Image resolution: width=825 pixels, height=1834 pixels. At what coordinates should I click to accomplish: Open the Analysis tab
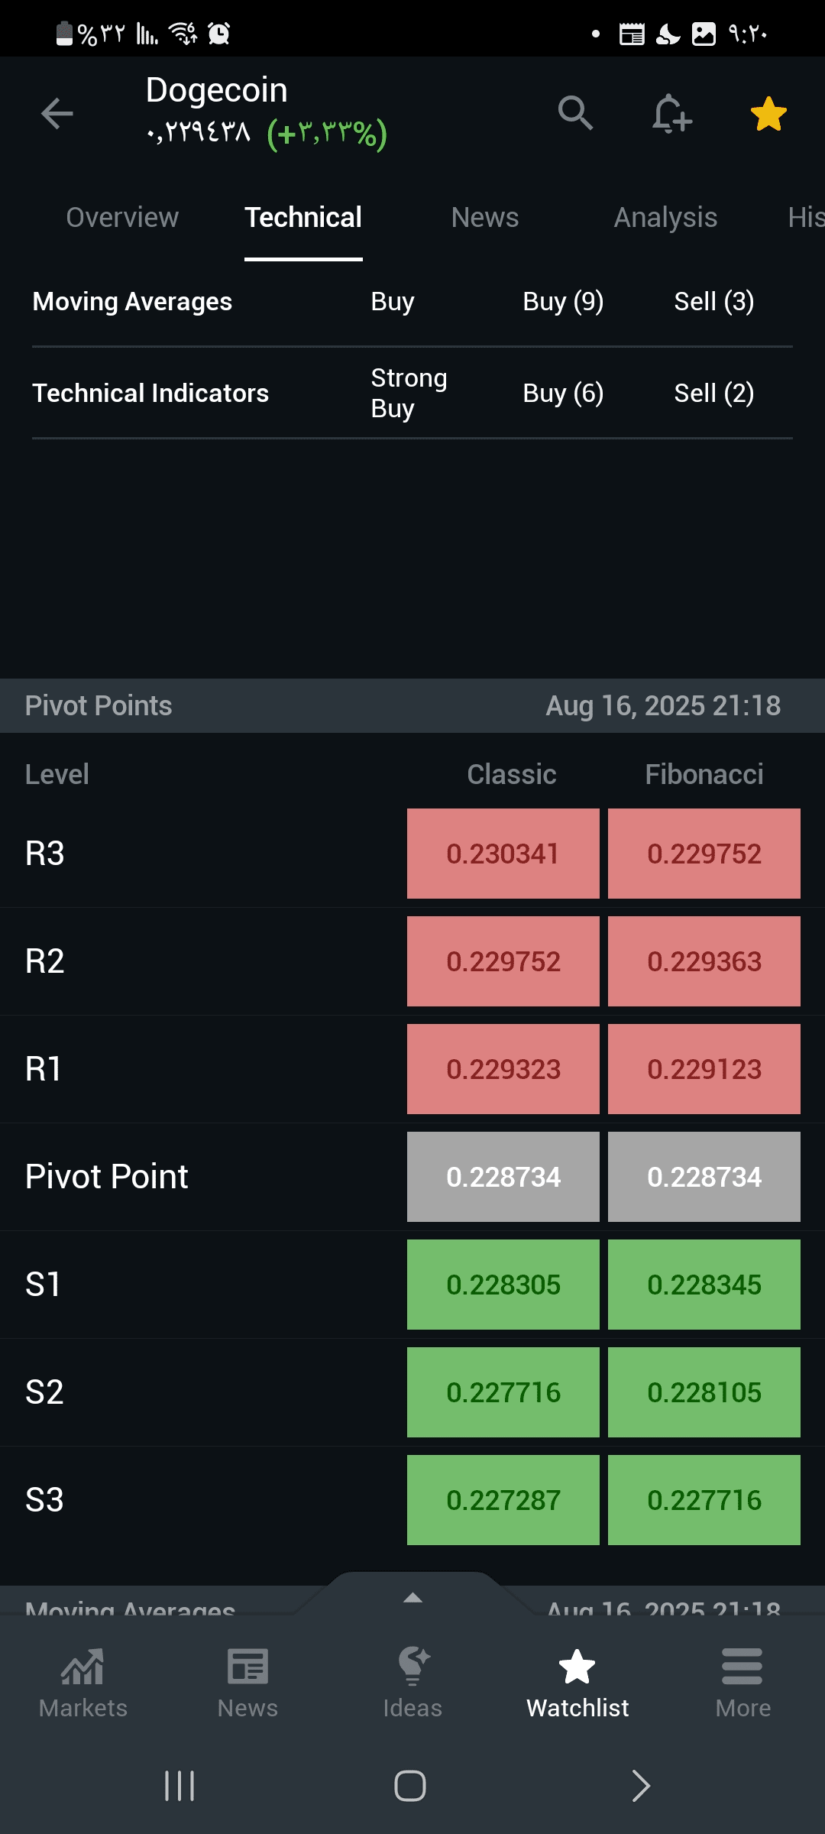click(665, 218)
